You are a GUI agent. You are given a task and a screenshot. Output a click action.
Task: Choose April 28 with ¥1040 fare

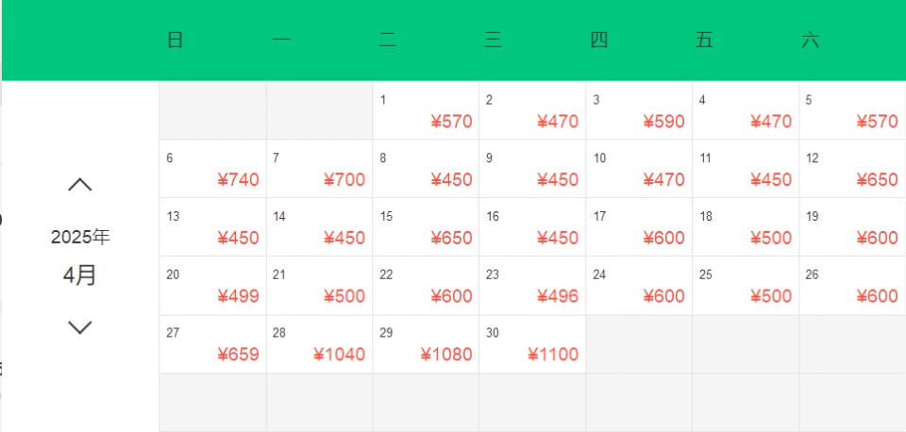pos(319,344)
